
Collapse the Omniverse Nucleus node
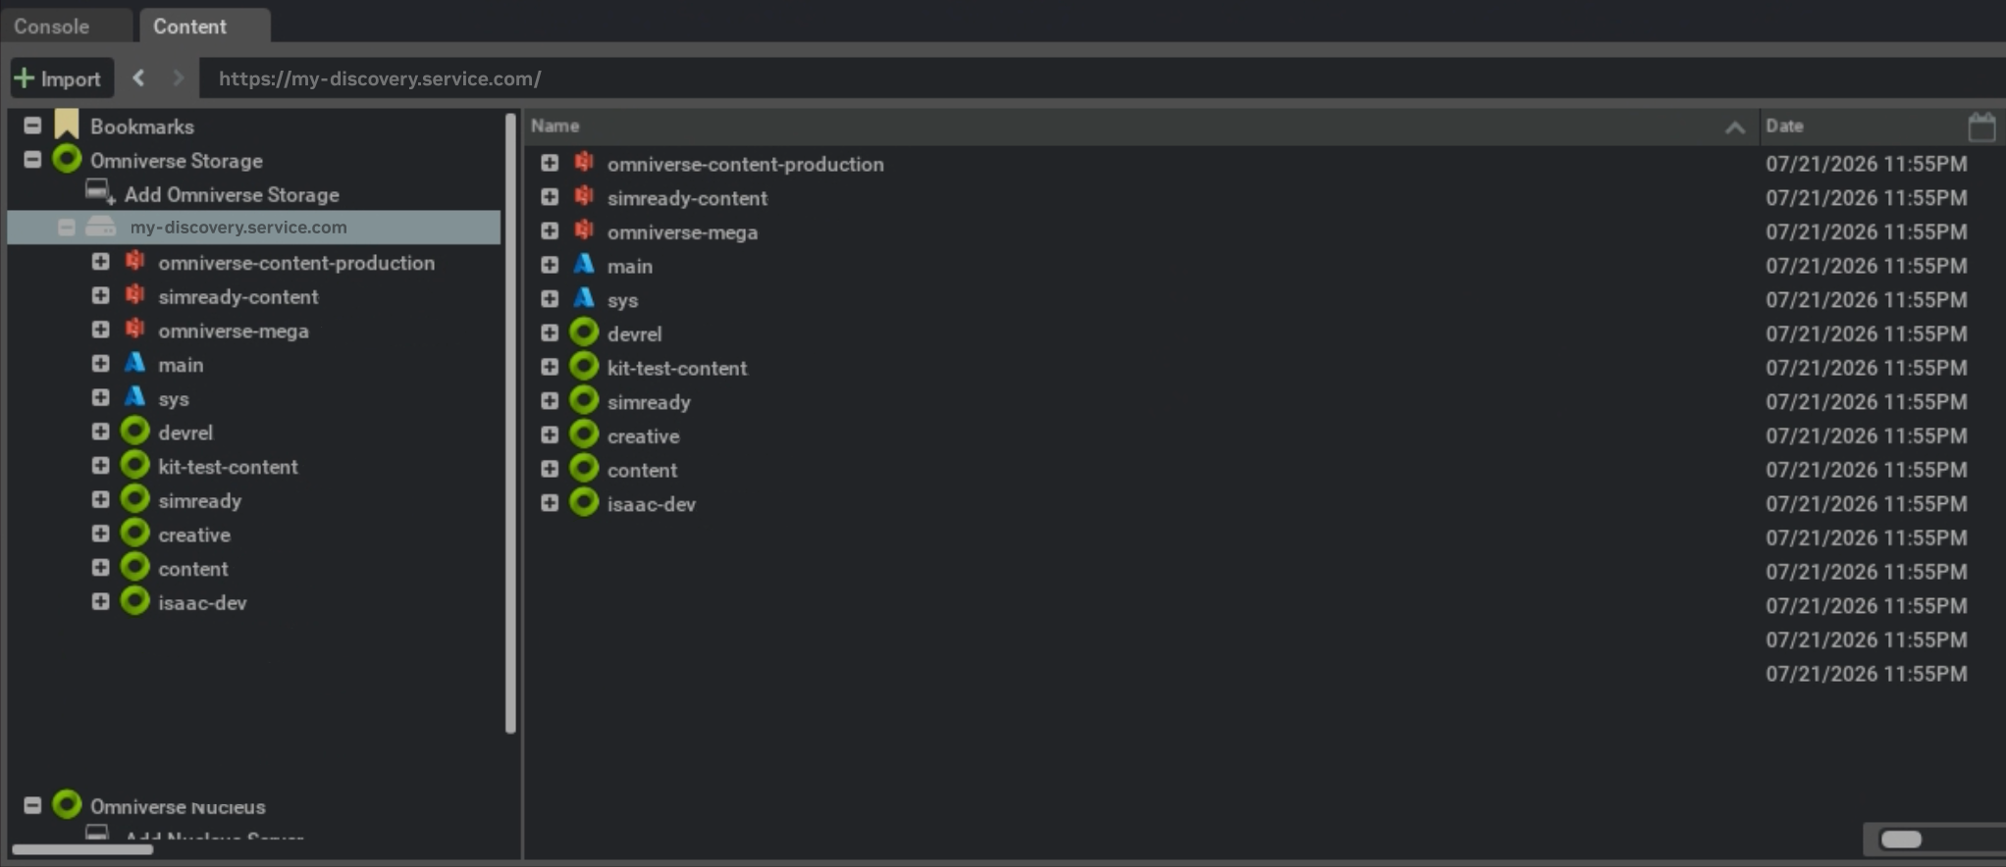(x=32, y=805)
